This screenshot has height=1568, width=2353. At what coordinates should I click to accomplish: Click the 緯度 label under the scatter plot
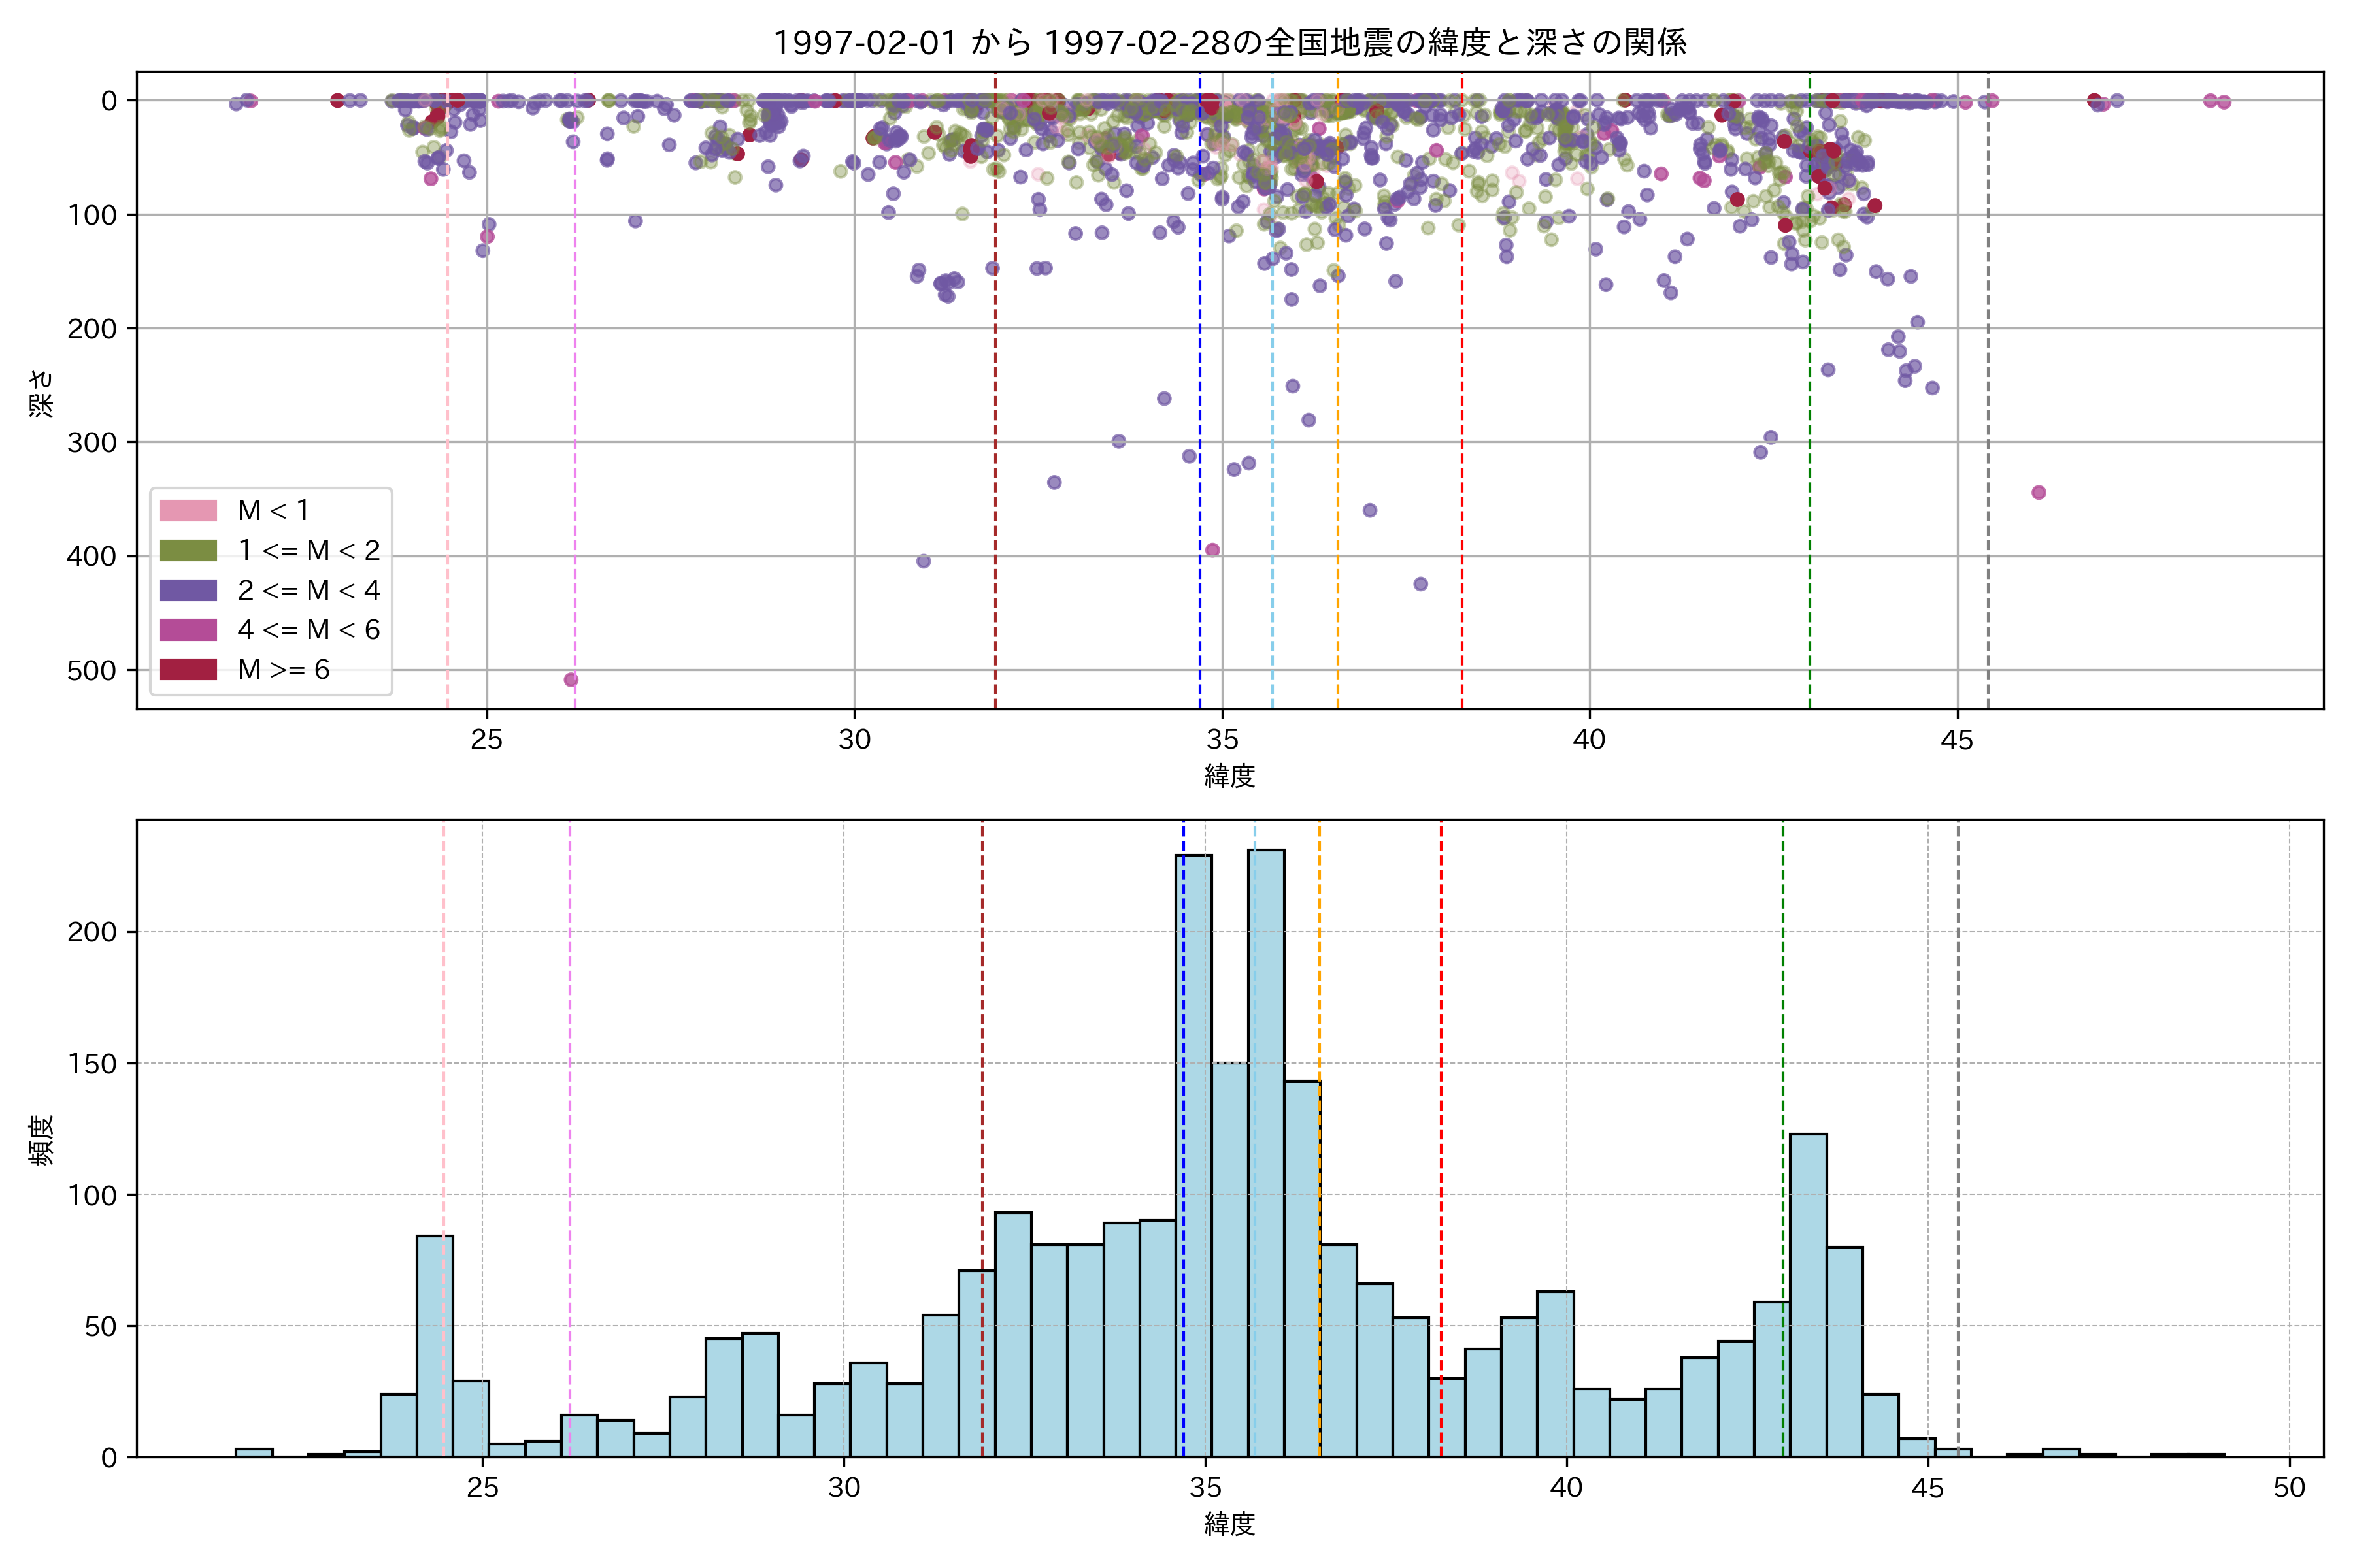[x=1229, y=775]
